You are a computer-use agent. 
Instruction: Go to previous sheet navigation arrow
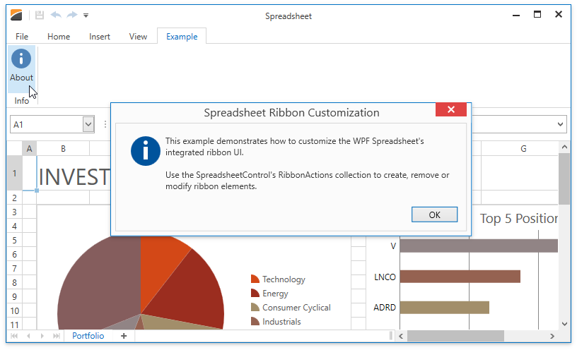click(x=28, y=336)
